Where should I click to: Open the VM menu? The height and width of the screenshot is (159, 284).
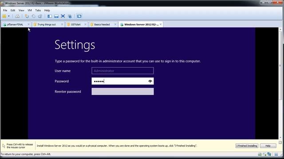(30, 11)
